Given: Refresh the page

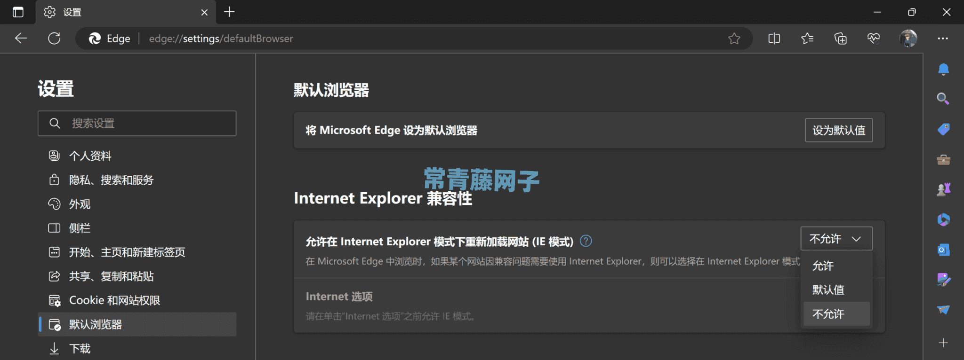Looking at the screenshot, I should click(x=54, y=39).
